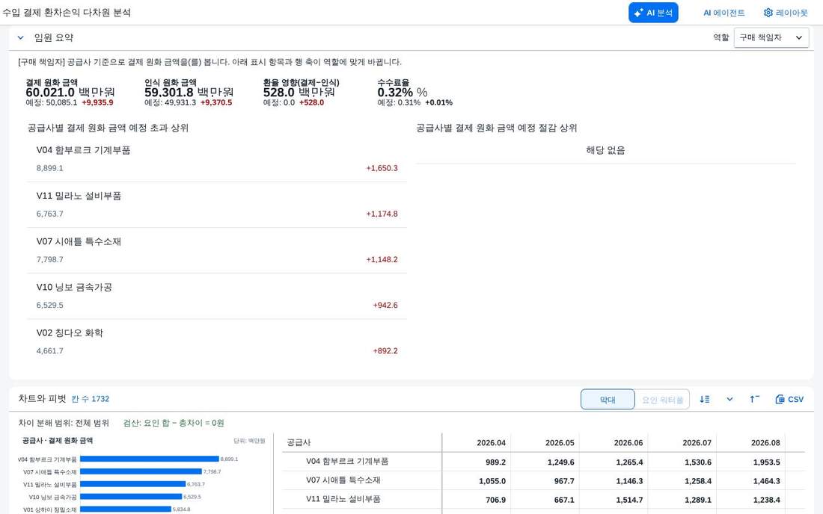Select V10 닝보 금속가공 in the 초과 상위 list

pos(217,296)
